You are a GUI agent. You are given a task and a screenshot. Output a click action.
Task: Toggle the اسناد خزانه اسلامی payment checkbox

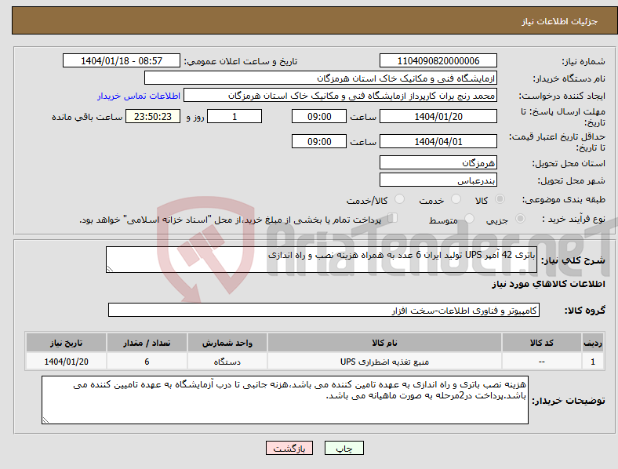tap(393, 218)
